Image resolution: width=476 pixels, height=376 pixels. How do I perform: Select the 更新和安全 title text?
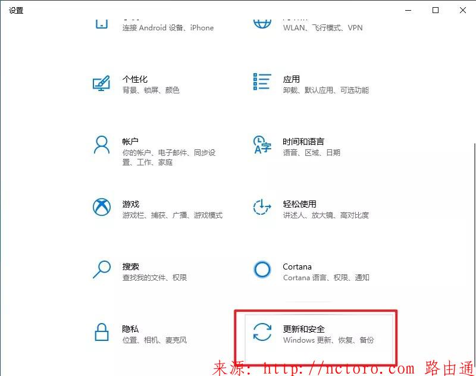tap(303, 329)
